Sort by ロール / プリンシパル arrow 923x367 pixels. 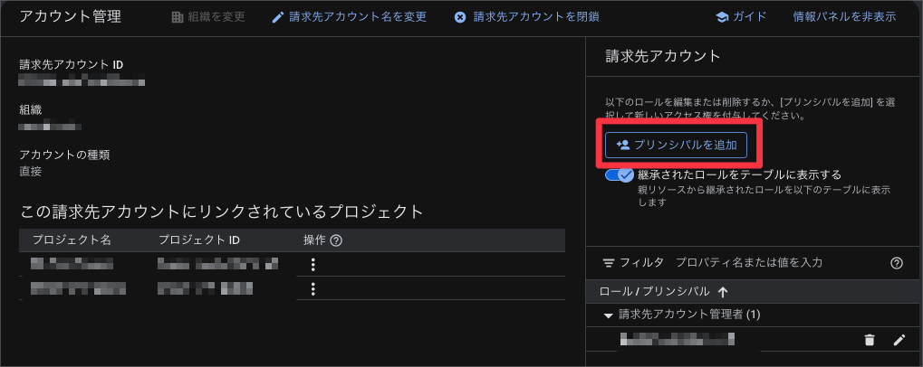724,292
